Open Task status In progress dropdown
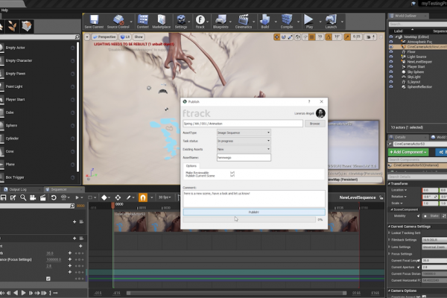 tap(244, 141)
